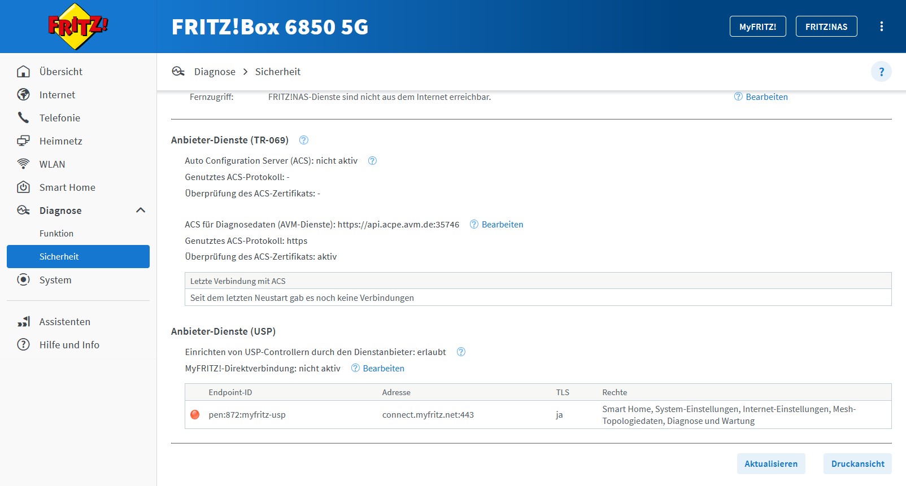Screen dimensions: 906x486
Task: Click help icon beside MyFRITZ!-Direktverbindung Bearbeiten
Action: (355, 369)
